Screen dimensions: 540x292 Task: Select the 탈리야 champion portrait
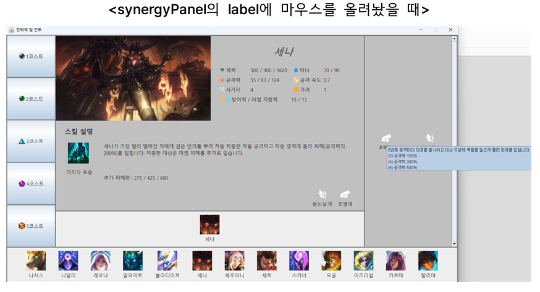click(x=428, y=261)
